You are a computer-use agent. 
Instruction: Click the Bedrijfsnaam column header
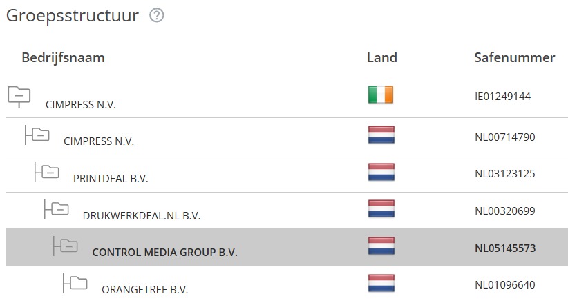pyautogui.click(x=63, y=57)
